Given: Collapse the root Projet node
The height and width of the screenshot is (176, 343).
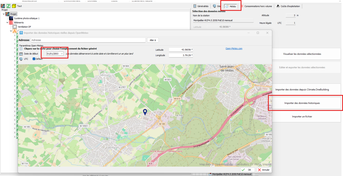Looking at the screenshot, I should point(4,14).
